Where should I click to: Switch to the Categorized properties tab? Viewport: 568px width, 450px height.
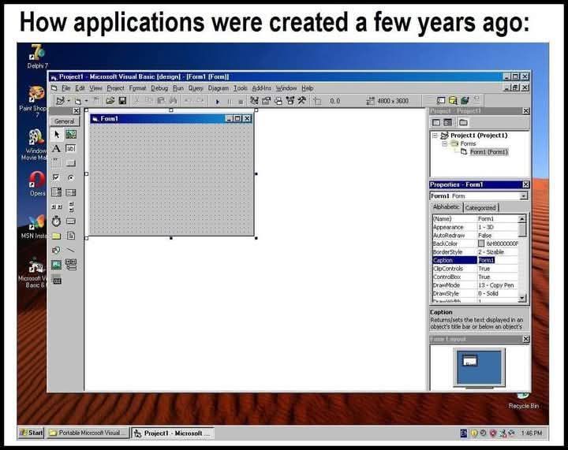[480, 207]
